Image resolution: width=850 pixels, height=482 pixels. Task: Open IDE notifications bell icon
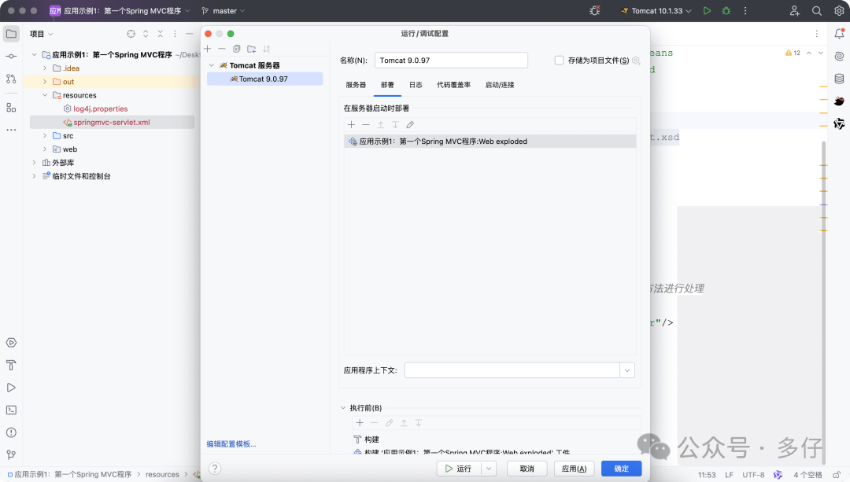click(x=839, y=34)
